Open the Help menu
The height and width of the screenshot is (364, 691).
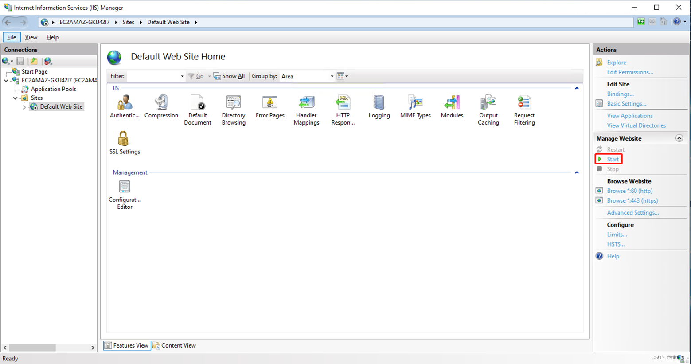pyautogui.click(x=52, y=37)
